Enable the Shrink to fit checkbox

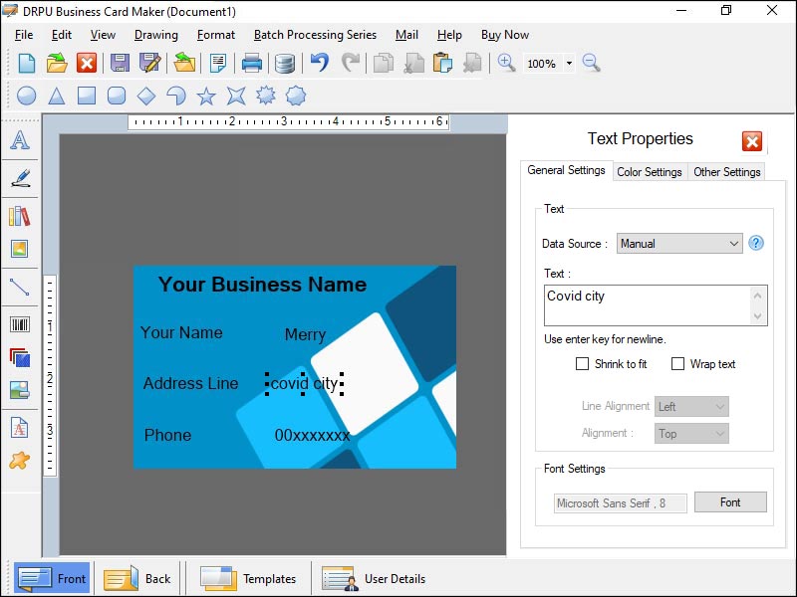point(584,364)
